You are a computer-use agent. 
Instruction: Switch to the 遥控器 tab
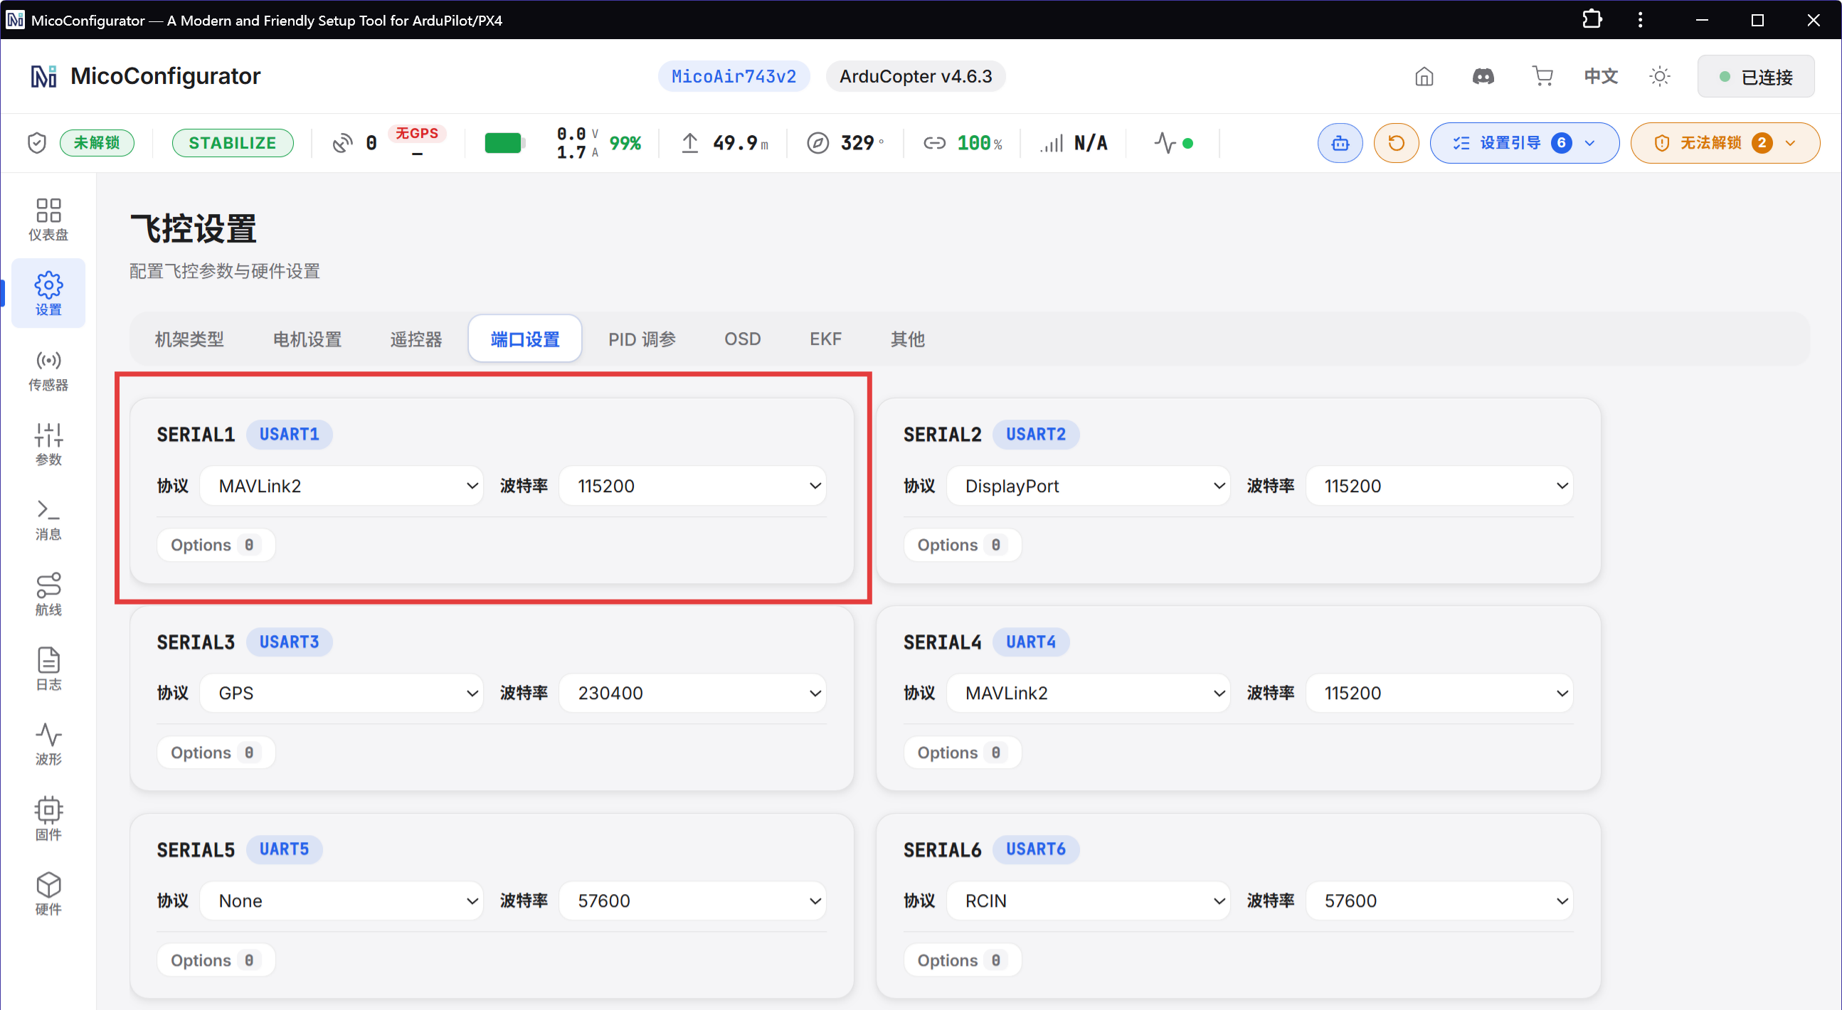415,339
